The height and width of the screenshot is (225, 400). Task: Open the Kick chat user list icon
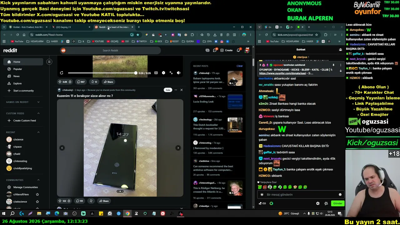(340, 50)
